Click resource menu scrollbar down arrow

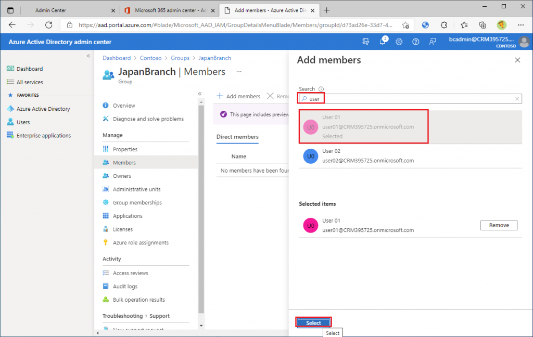pos(201,326)
